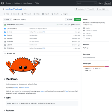Click the TLDR heading anchor icon
The image size is (112, 112).
pos(5,98)
